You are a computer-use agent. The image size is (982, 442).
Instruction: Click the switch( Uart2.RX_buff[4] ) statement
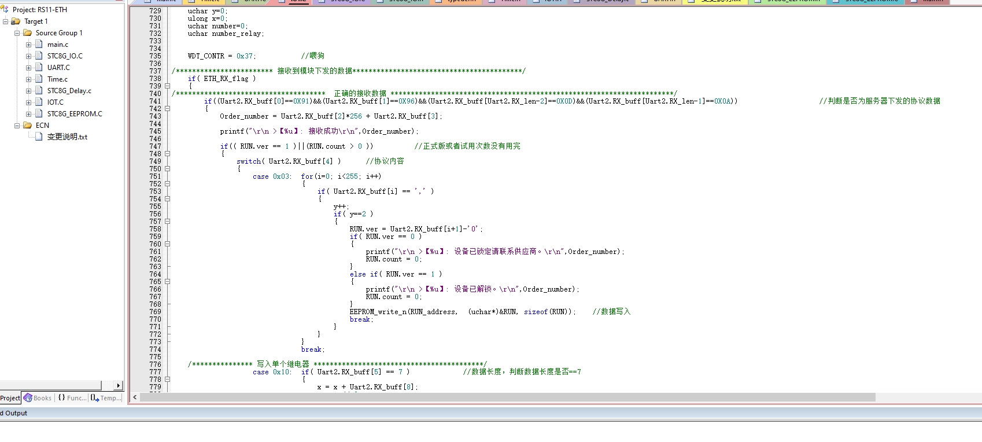(x=289, y=161)
